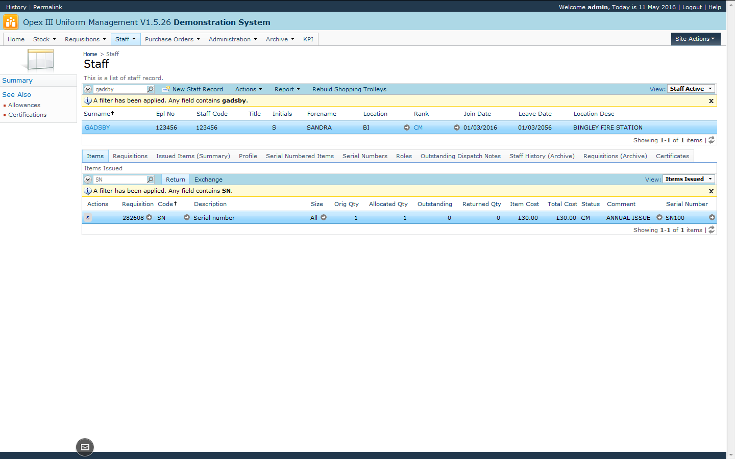Open the staff Actions dropdown
This screenshot has height=459, width=735.
click(249, 89)
